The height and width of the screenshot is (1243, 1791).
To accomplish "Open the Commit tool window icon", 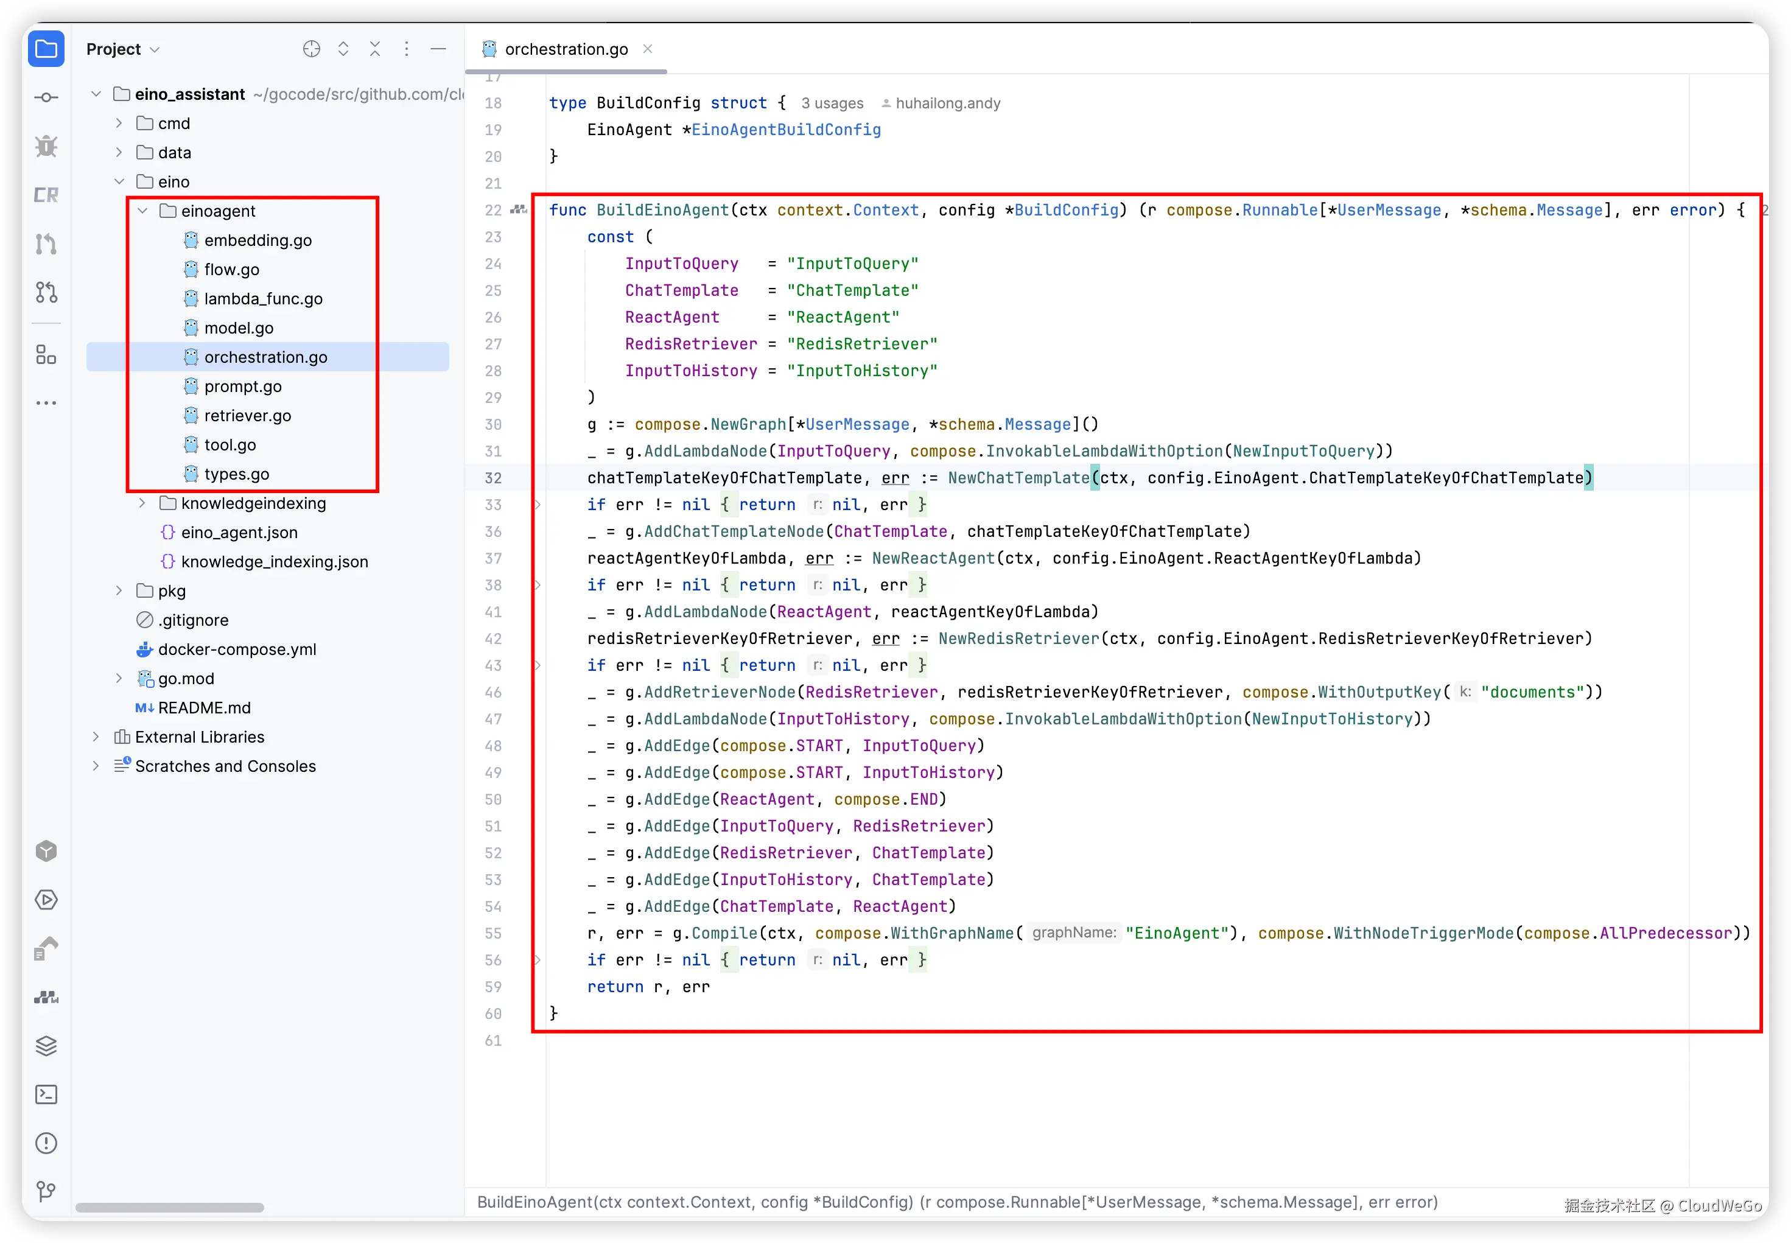I will point(46,97).
